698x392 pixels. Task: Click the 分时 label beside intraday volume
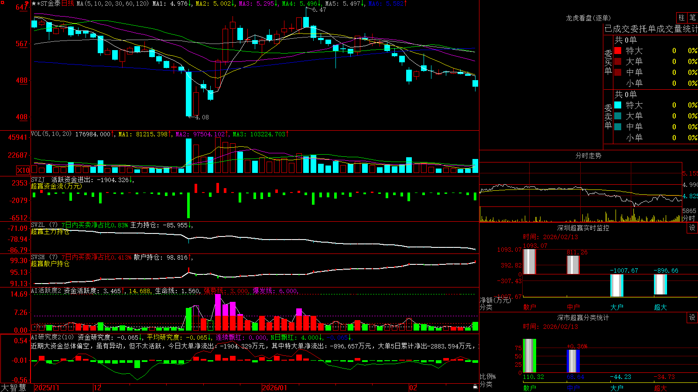point(689,218)
